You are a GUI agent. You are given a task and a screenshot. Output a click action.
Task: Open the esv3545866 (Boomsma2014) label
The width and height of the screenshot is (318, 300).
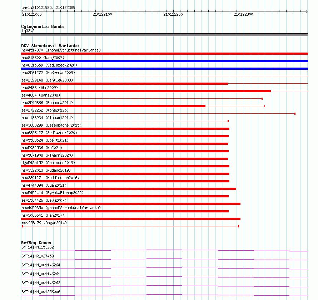click(x=47, y=103)
